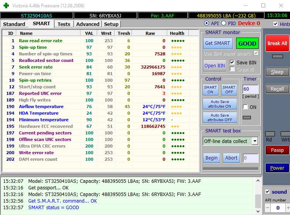
Task: Switch to the Tests tab
Action: [x=64, y=24]
